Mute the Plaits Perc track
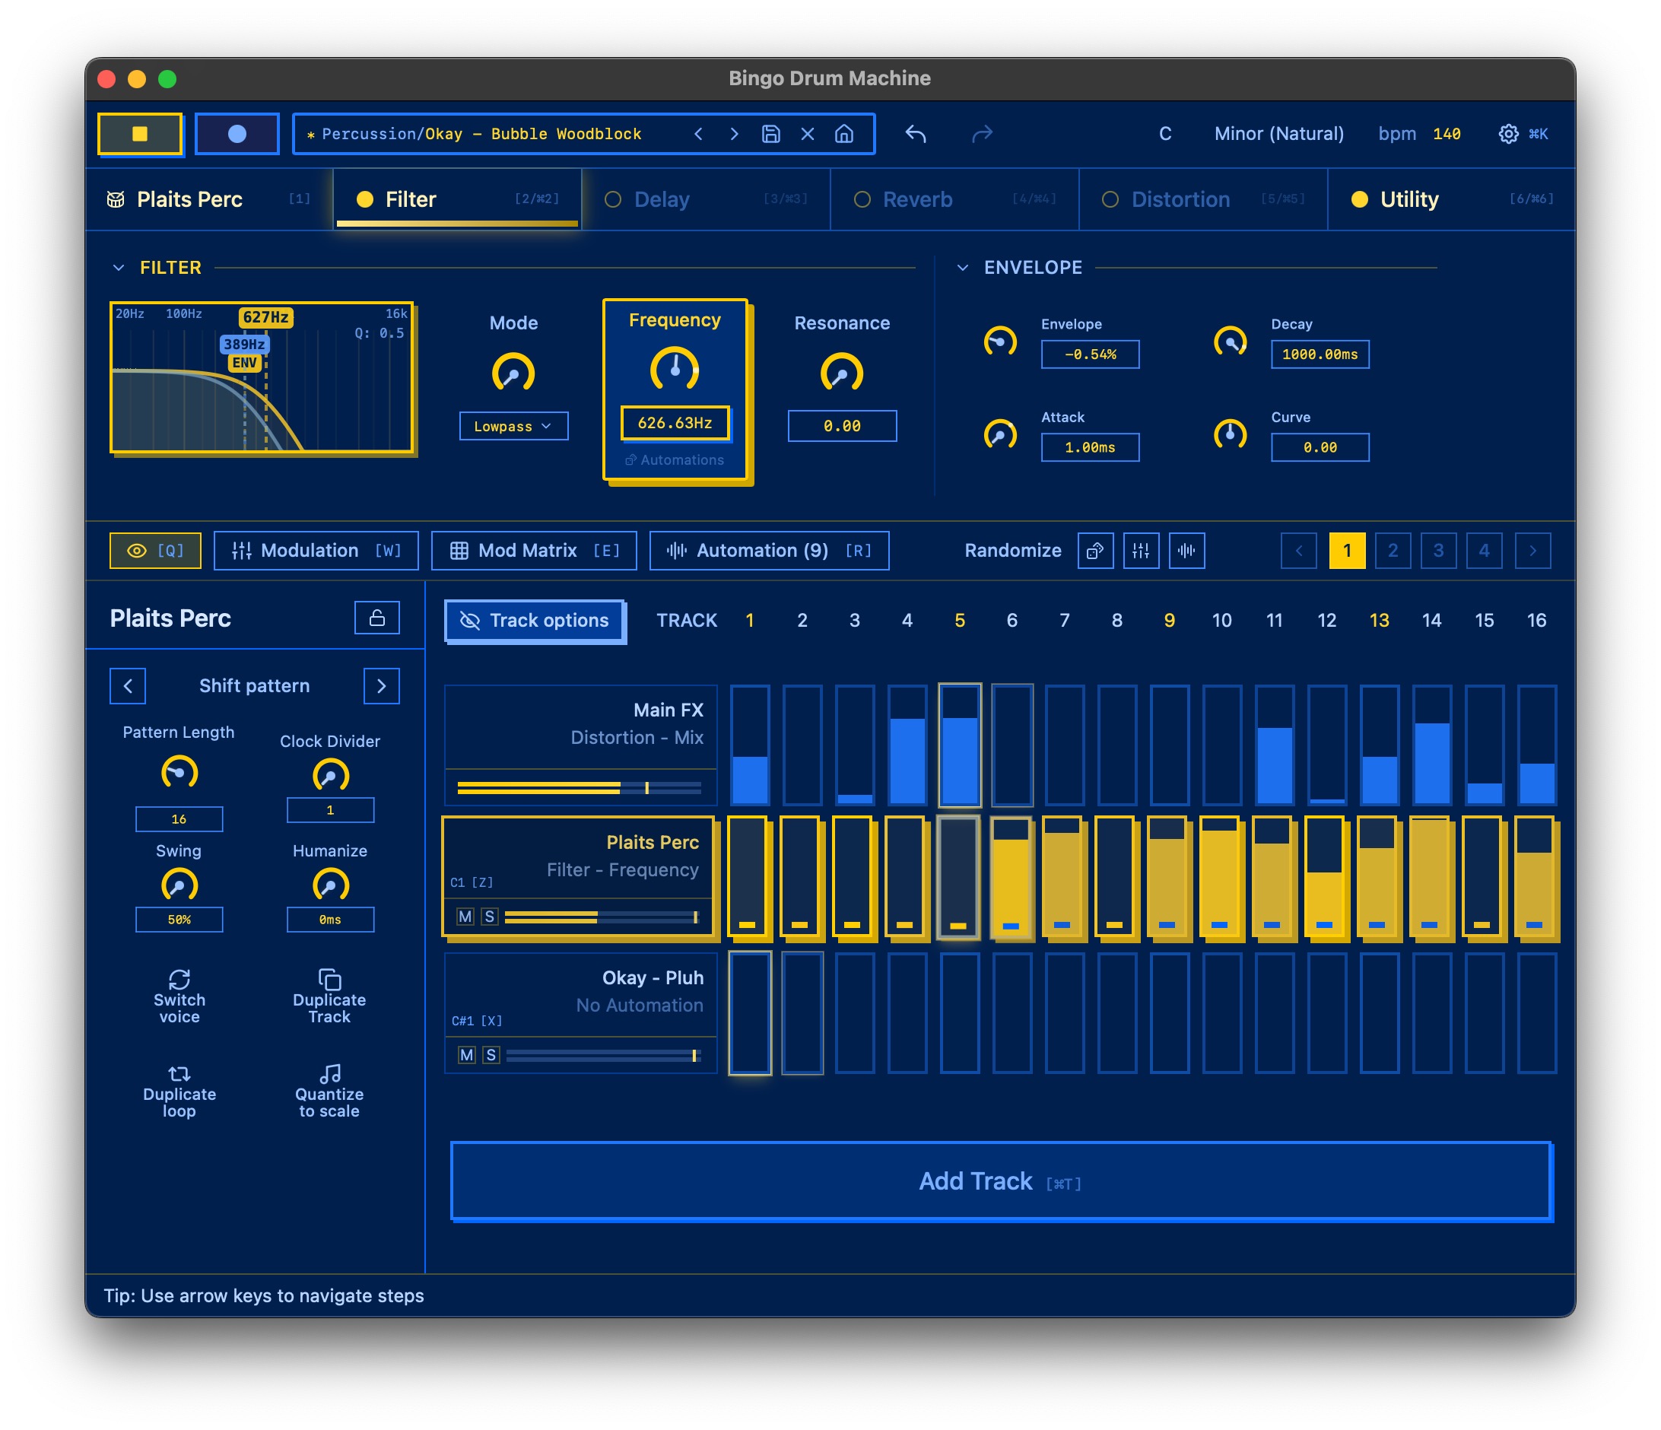 [465, 917]
